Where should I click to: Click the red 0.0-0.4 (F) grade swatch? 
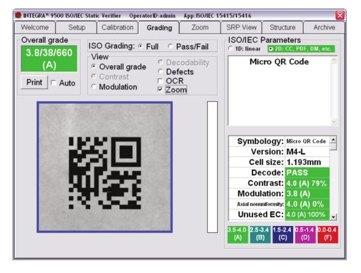tap(328, 235)
